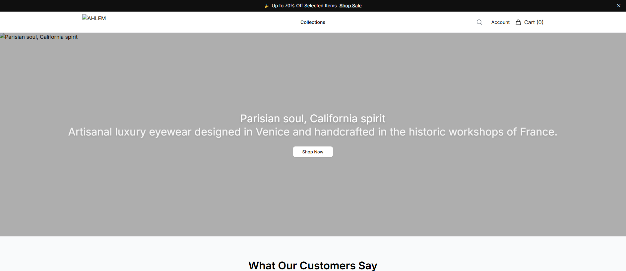
Task: Go home via the AHLEM logo
Action: click(x=94, y=18)
